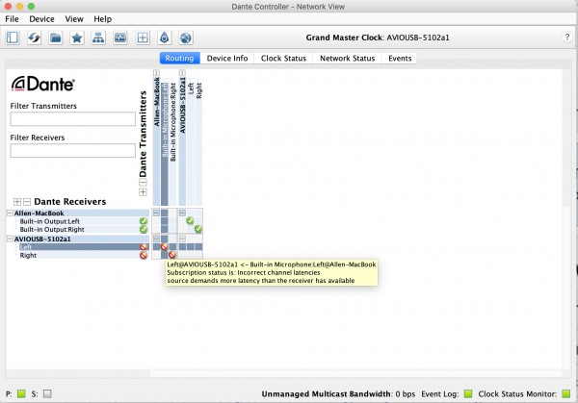Viewport: 578px width, 403px height.
Task: Select Built-in Output:Right receiver channel
Action: (52, 229)
